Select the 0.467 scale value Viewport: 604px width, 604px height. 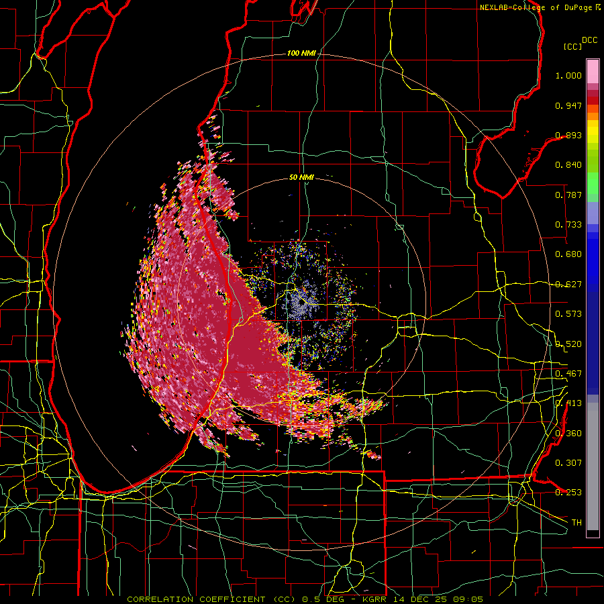(568, 374)
